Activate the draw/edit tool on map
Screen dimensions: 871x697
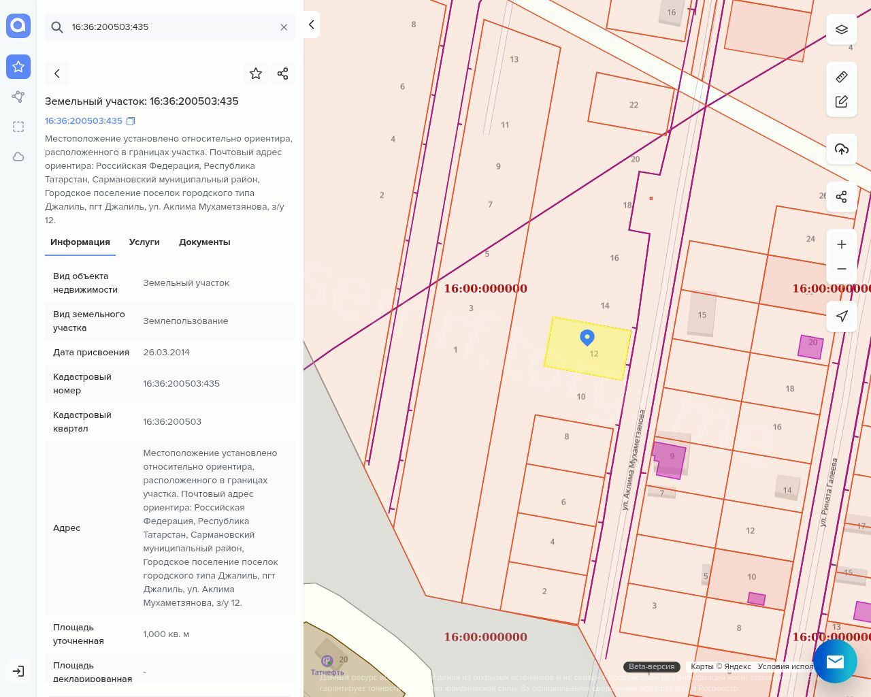pos(842,101)
